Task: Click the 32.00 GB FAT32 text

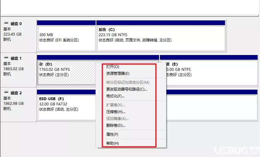Action: [x=53, y=104]
